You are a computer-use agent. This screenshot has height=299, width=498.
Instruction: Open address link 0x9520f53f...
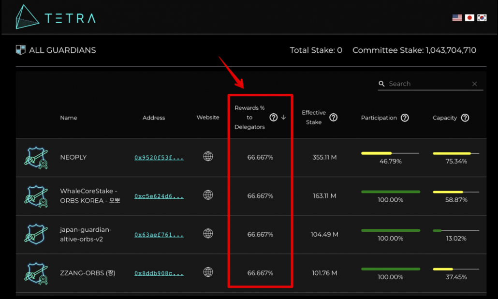coord(159,158)
